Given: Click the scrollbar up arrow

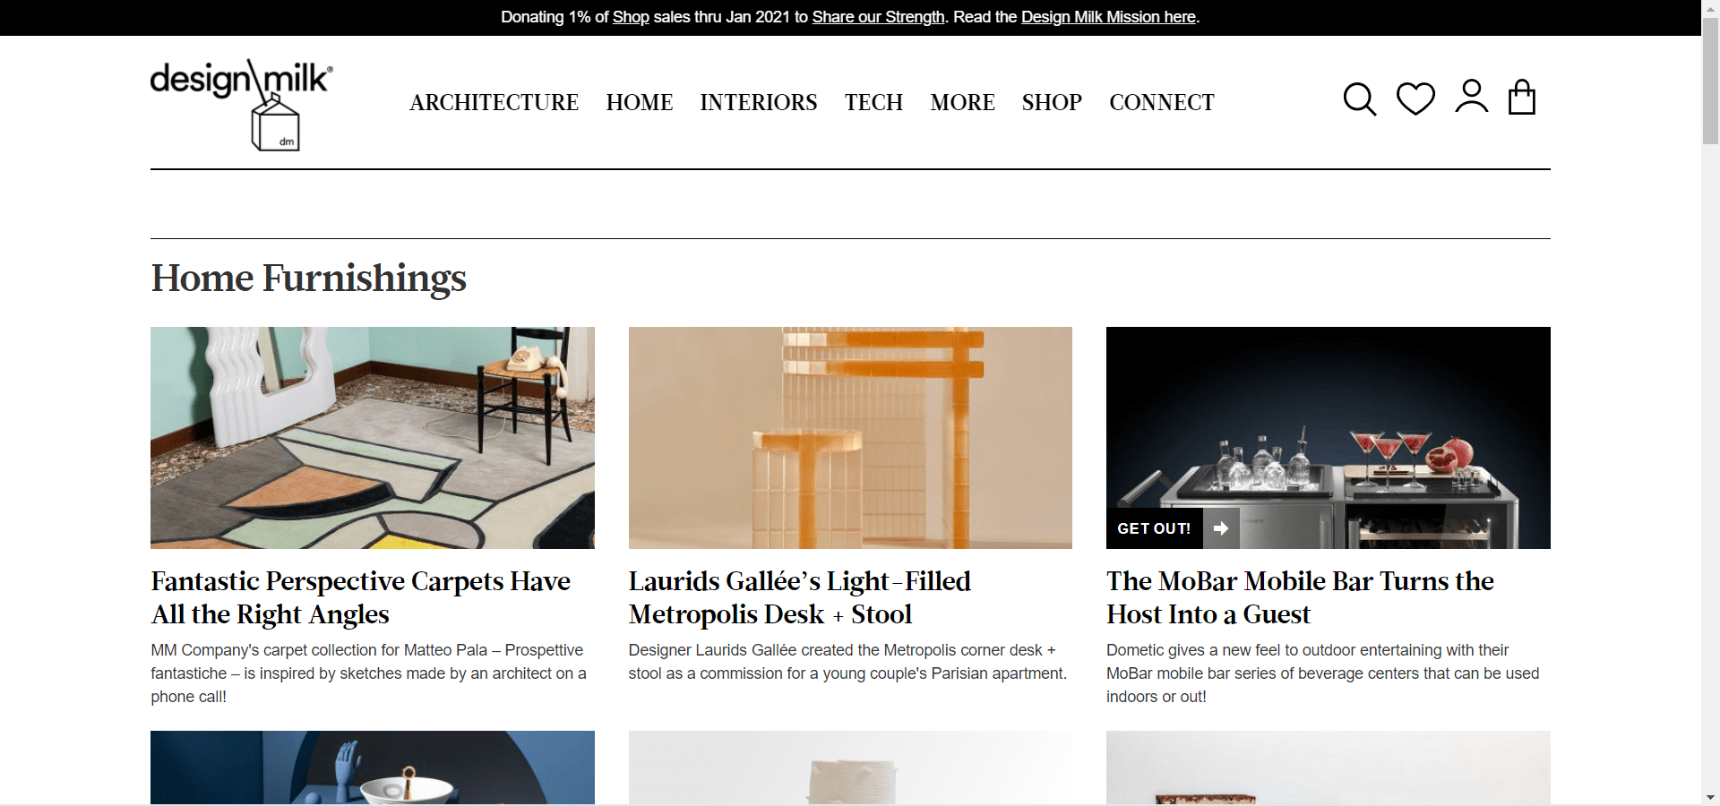Looking at the screenshot, I should (1710, 8).
